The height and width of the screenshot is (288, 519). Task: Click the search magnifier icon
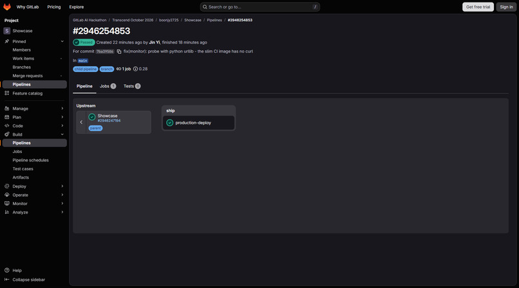(x=205, y=6)
